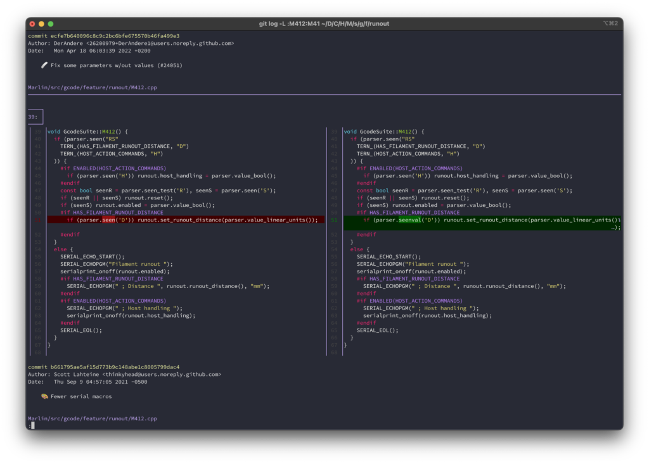This screenshot has width=649, height=464.
Task: Click the lower M412.cpp file path
Action: pyautogui.click(x=93, y=418)
